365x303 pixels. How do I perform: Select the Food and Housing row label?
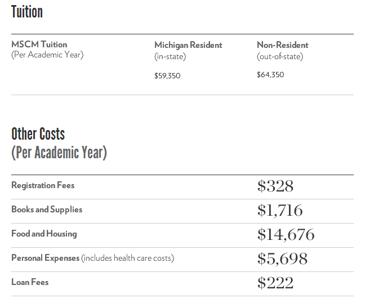coord(44,234)
